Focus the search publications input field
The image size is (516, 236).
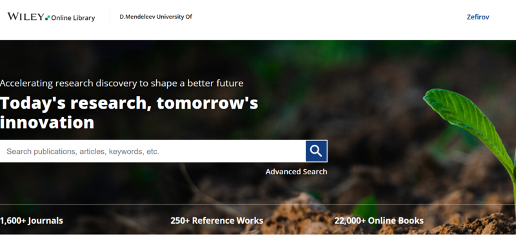153,151
